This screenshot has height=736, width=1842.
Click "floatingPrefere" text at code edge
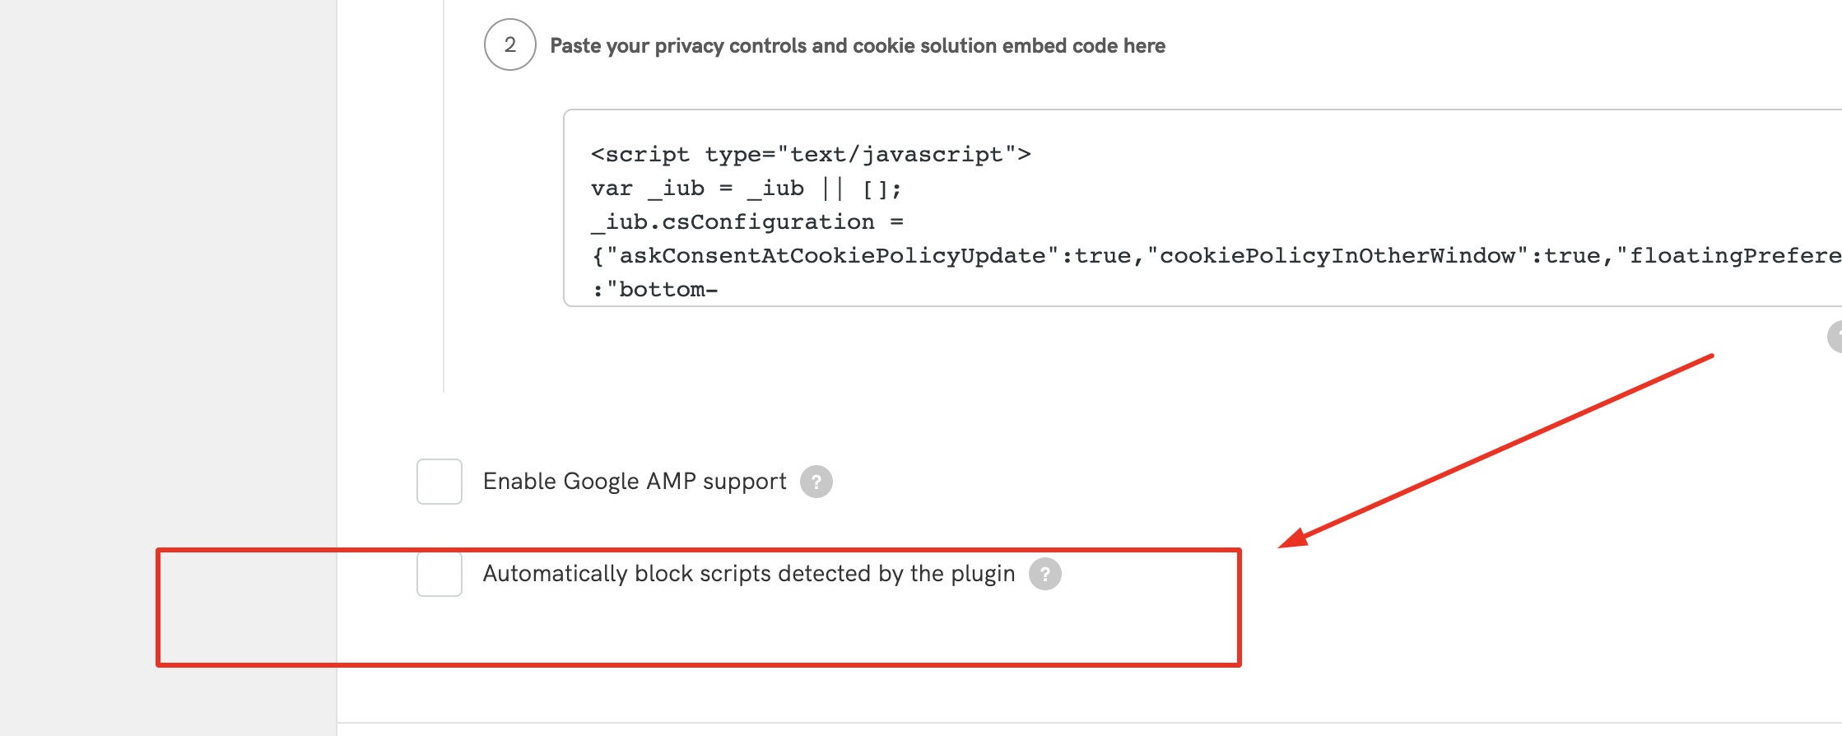click(x=1735, y=256)
